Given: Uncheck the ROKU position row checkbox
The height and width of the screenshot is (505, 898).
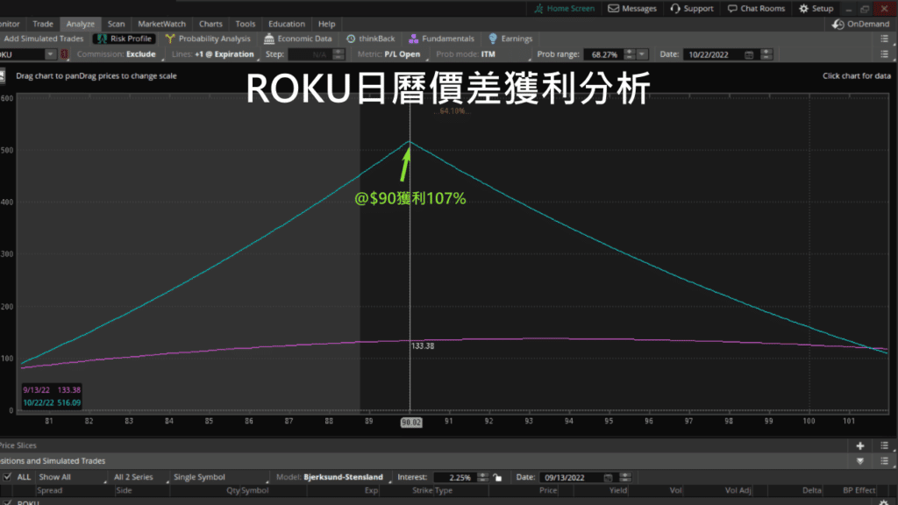Looking at the screenshot, I should click(x=8, y=502).
